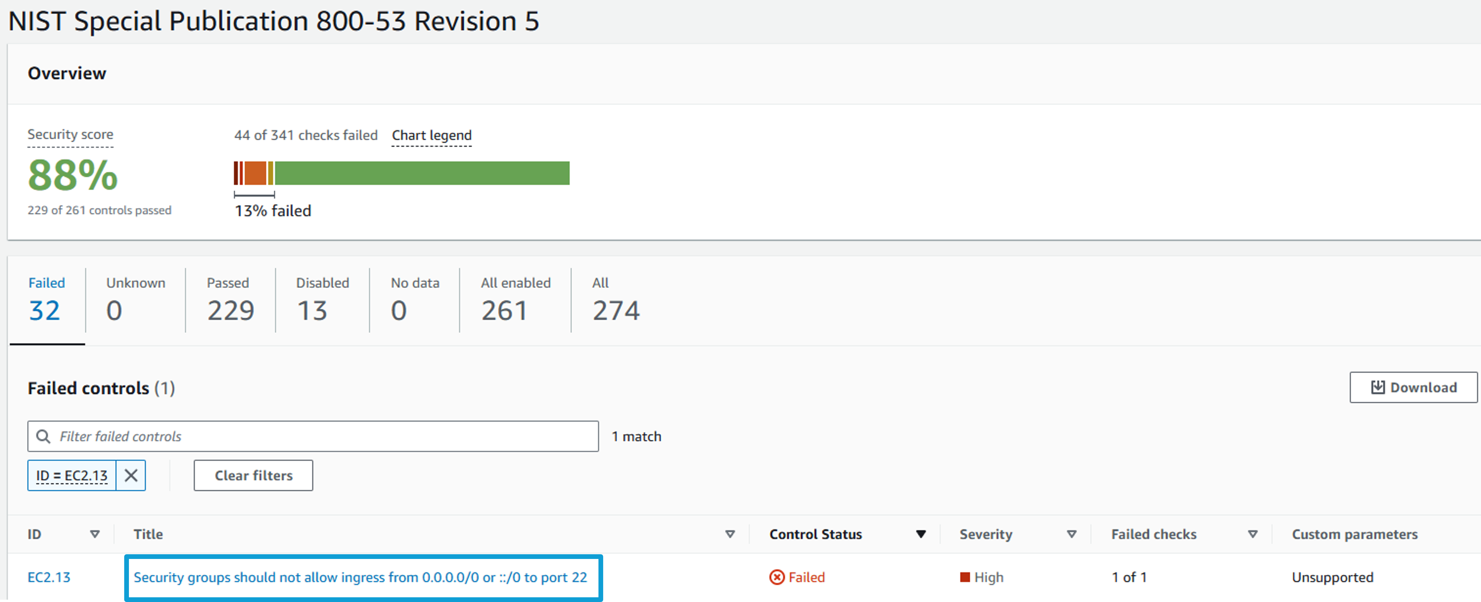Sort by Title column arrow
The width and height of the screenshot is (1481, 602).
[730, 534]
